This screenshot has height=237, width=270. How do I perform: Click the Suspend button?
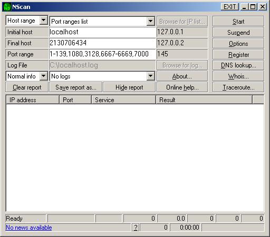pyautogui.click(x=238, y=33)
